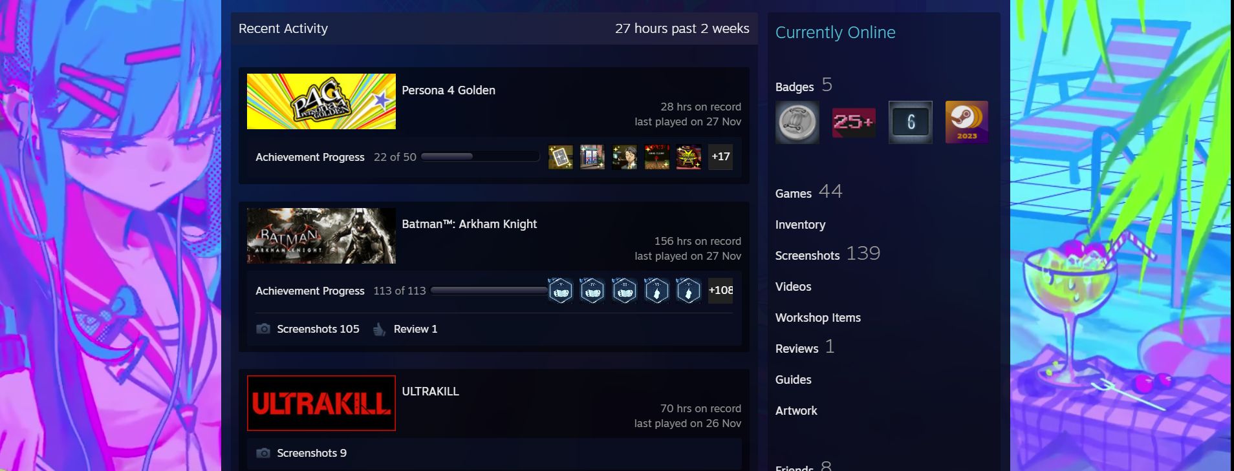Open the Games 44 link

(808, 192)
